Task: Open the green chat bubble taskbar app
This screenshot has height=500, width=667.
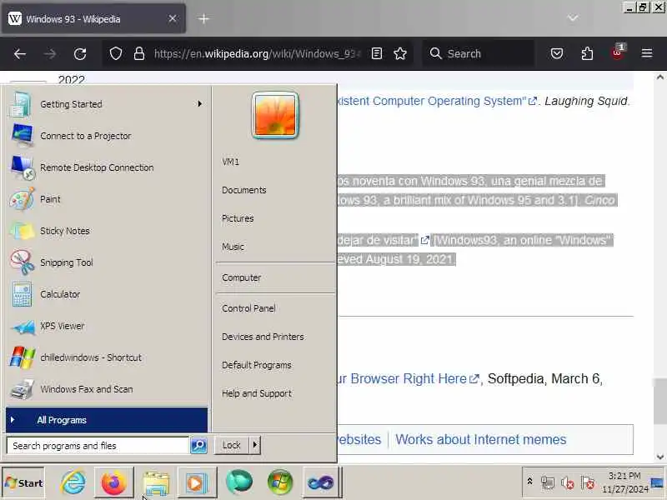Action: click(238, 482)
